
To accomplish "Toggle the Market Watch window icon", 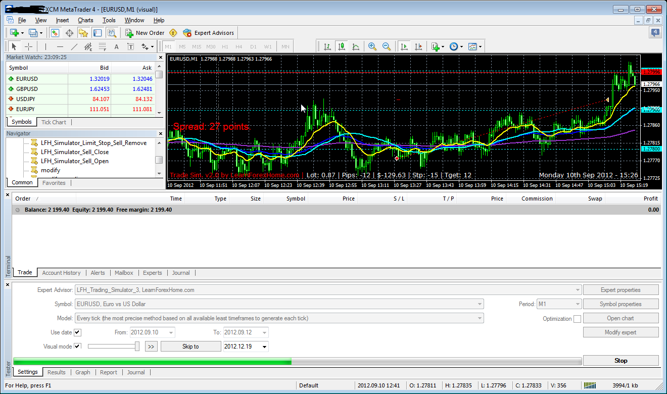I will pos(55,33).
